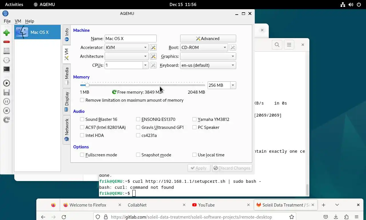Open a new Firefox tab with plus
Image resolution: width=366 pixels, height=220 pixels.
[323, 205]
